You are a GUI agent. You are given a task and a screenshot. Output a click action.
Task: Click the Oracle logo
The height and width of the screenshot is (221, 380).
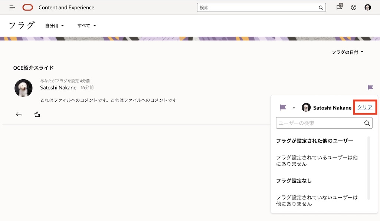pos(27,7)
